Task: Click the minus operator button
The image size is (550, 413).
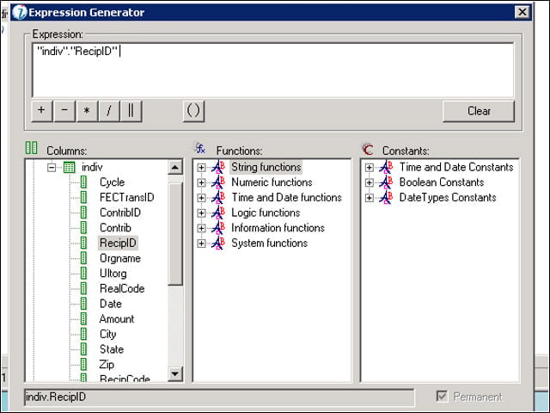Action: [64, 111]
